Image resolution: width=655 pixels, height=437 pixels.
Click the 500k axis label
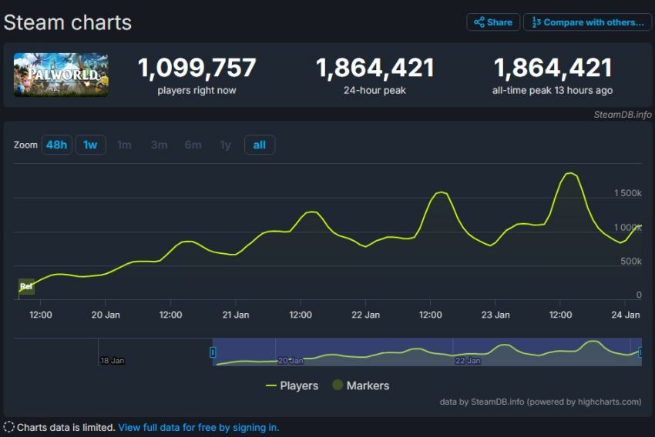click(631, 261)
